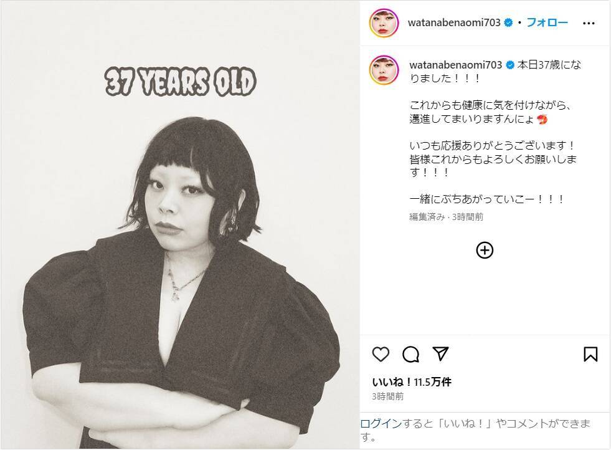The image size is (611, 450).
Task: Click the verified badge in header
Action: click(x=508, y=22)
